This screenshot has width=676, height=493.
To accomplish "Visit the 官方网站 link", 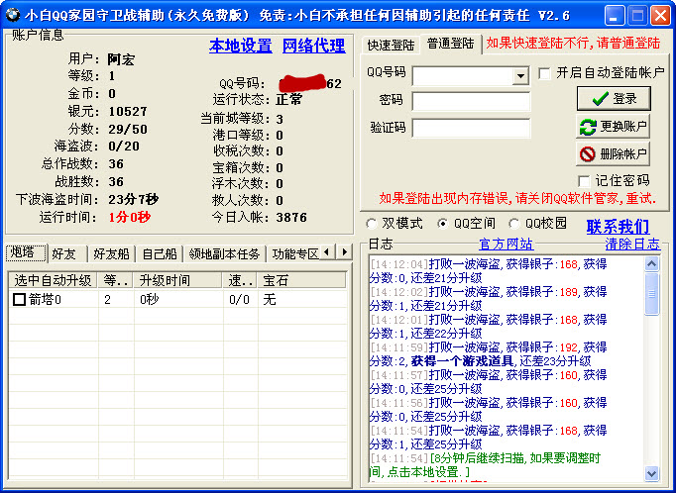I will click(x=507, y=245).
